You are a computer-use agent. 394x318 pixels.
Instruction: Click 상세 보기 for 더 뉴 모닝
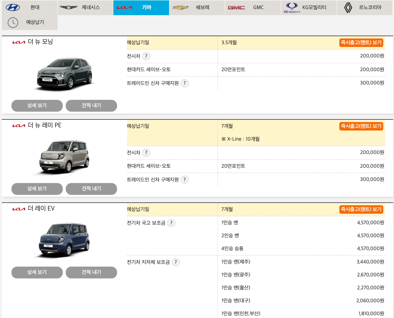point(37,105)
